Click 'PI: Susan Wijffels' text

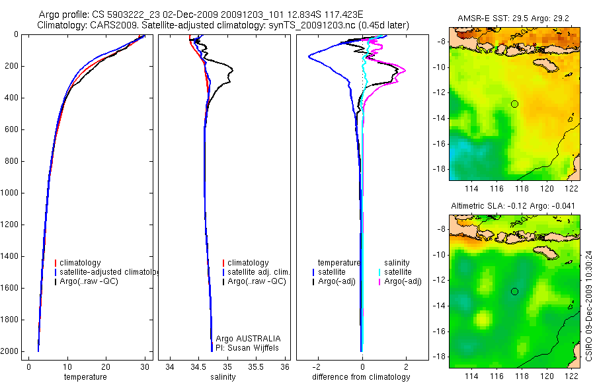click(247, 348)
